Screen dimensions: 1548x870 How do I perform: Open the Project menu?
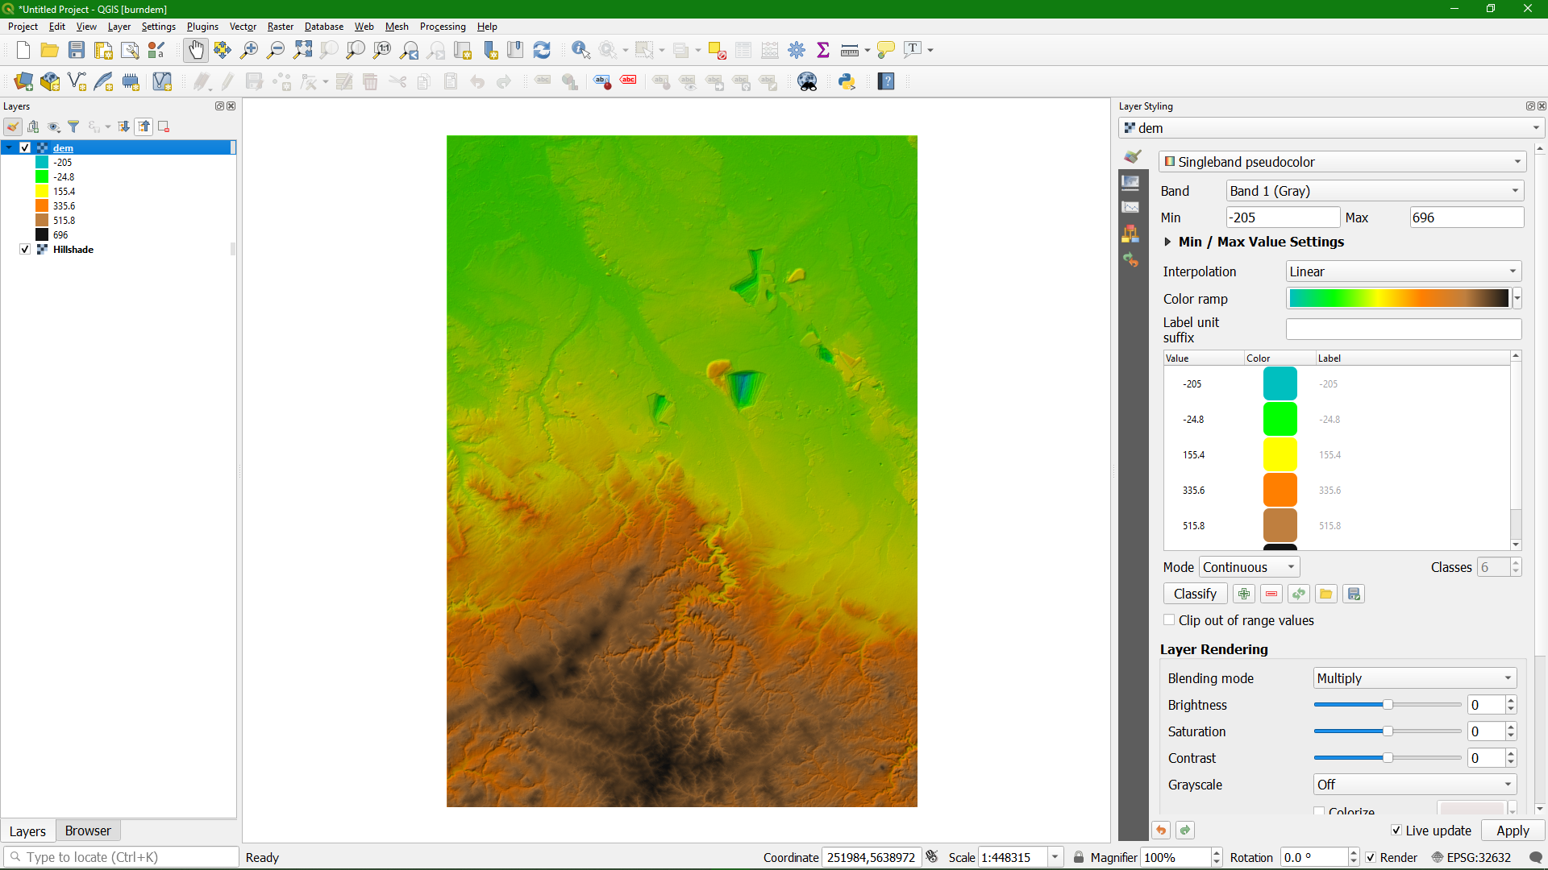coord(23,27)
